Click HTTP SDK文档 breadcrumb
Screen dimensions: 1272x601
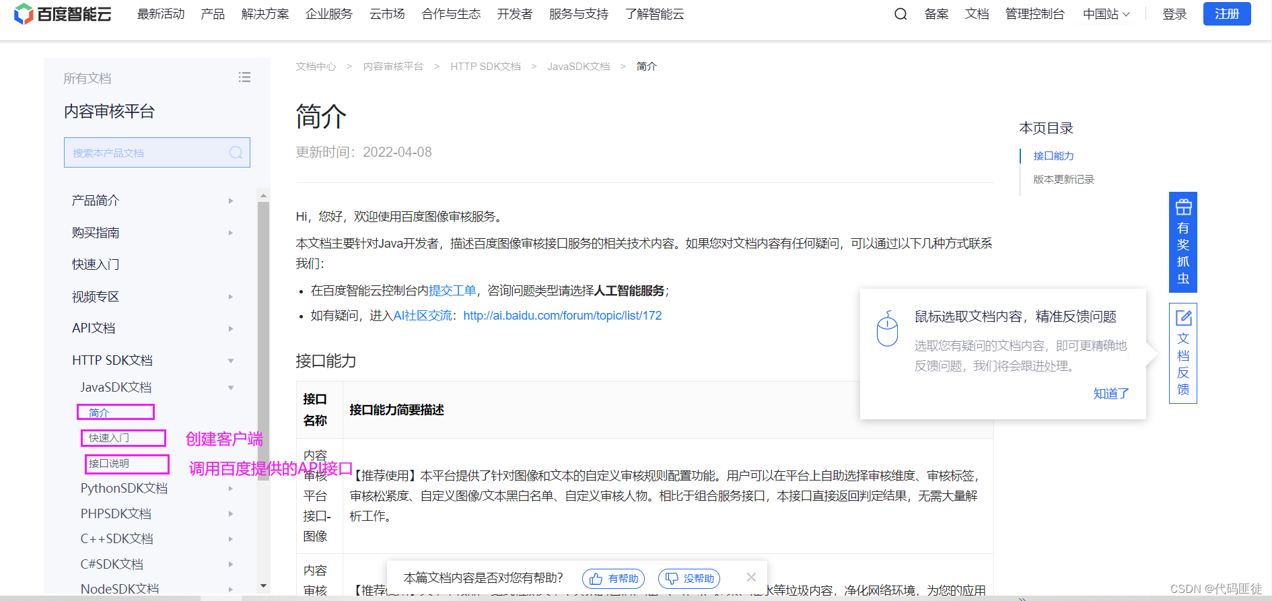[x=485, y=67]
